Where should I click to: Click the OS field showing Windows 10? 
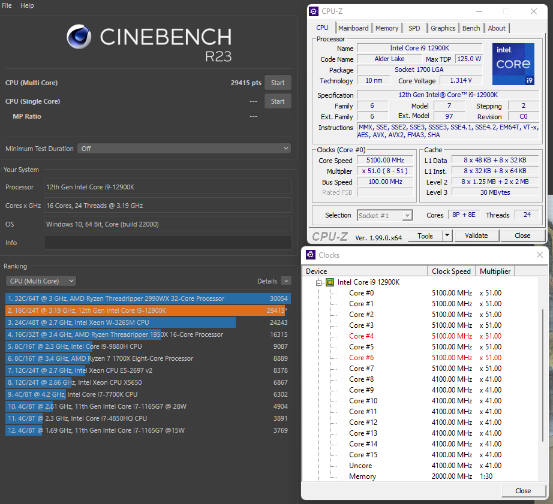click(x=167, y=224)
